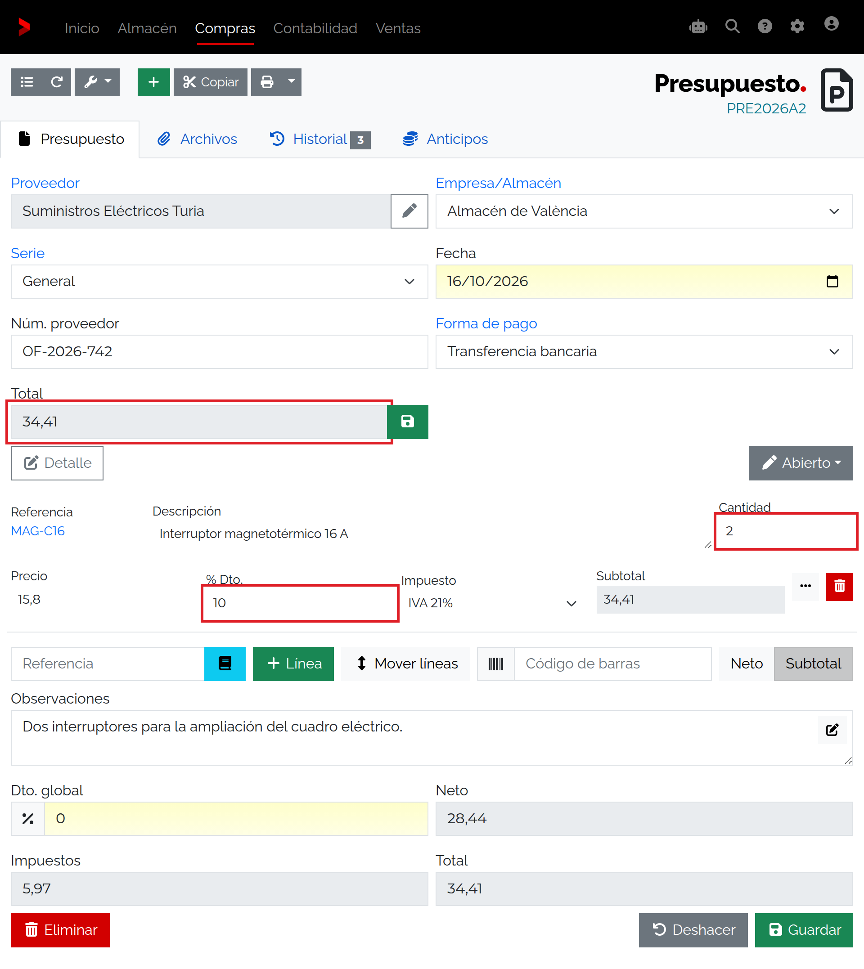864x969 pixels.
Task: Edit observations with pencil-square icon
Action: pyautogui.click(x=832, y=730)
